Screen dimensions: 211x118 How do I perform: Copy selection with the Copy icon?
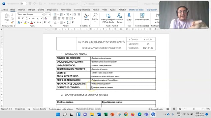(12, 18)
